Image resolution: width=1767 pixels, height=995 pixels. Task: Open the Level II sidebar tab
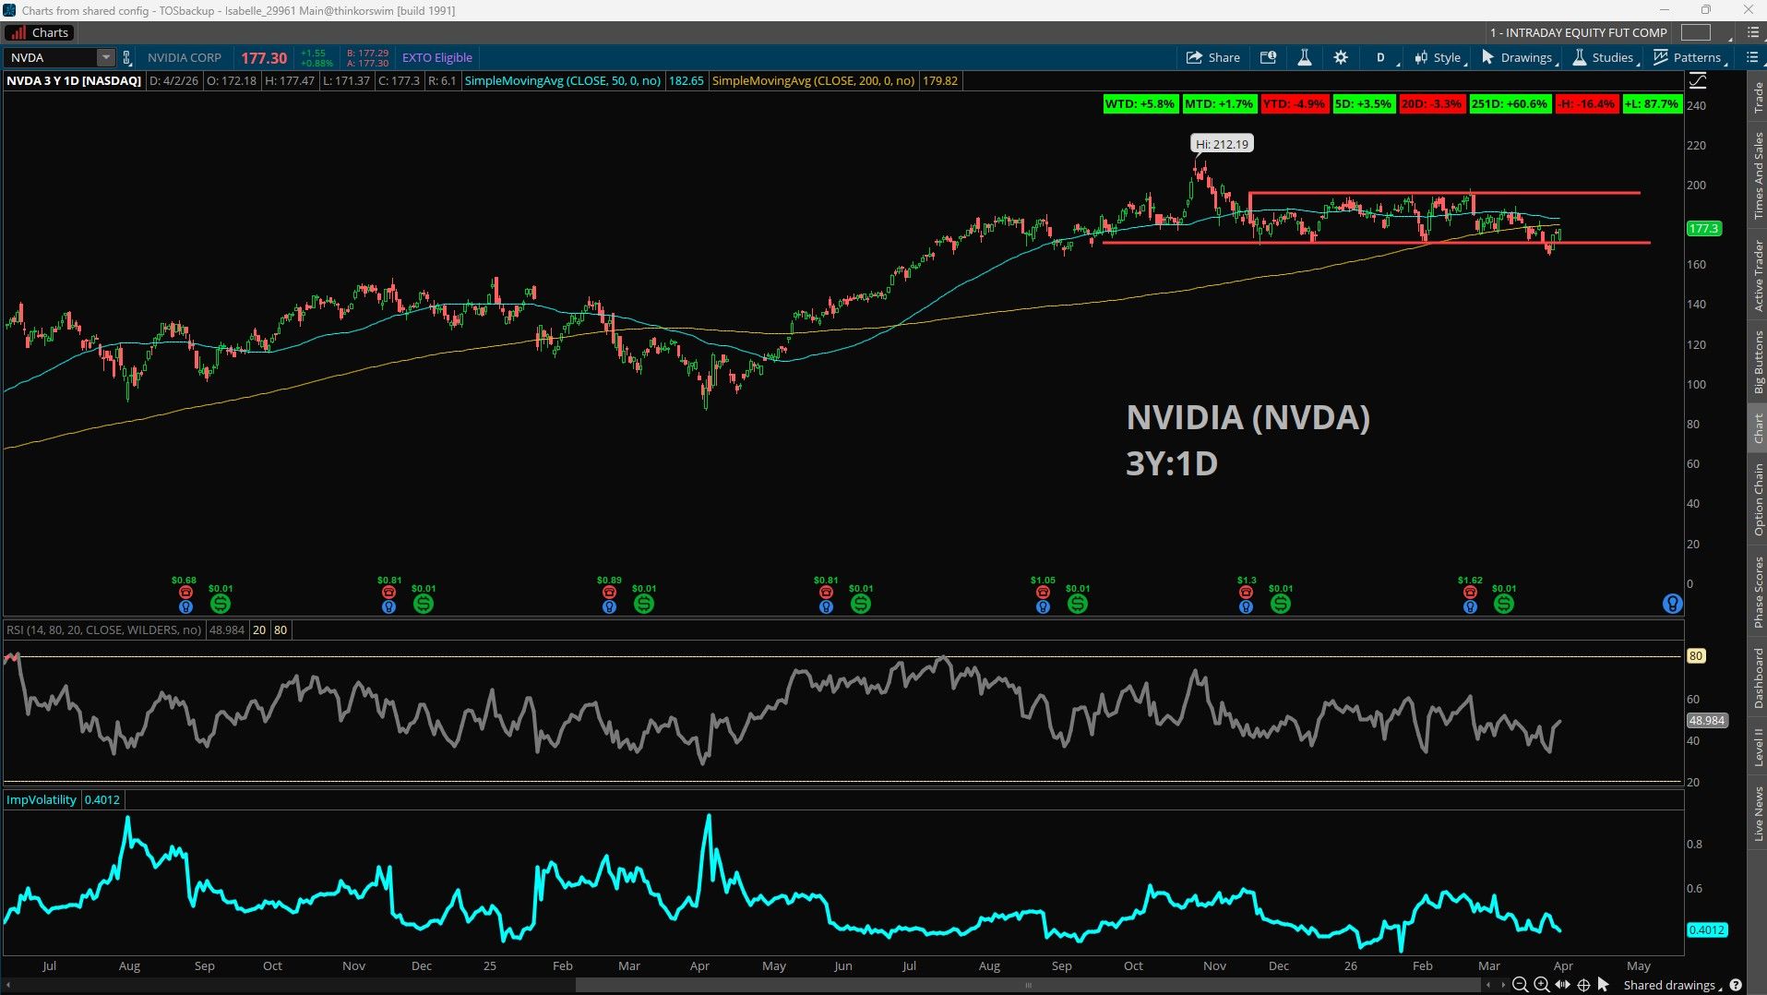pos(1758,747)
